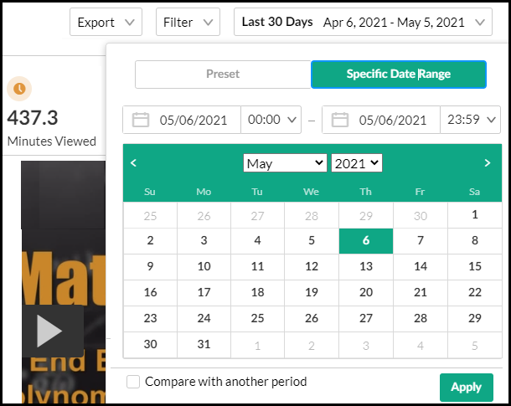Image resolution: width=511 pixels, height=406 pixels.
Task: Open the start time 00:00 dropdown
Action: click(x=272, y=120)
